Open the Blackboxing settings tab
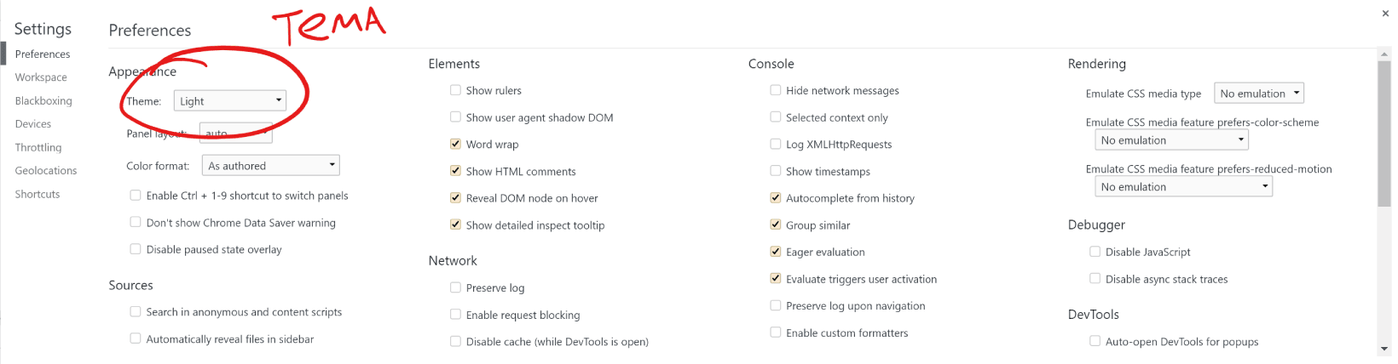Viewport: 1398px width, 364px height. point(43,100)
